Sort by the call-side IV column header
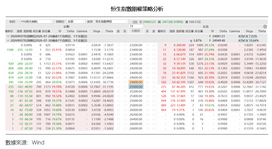The width and height of the screenshot is (272, 149). pos(60,31)
